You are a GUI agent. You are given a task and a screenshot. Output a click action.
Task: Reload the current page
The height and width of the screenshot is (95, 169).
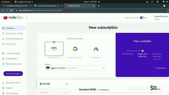[x=11, y=11]
